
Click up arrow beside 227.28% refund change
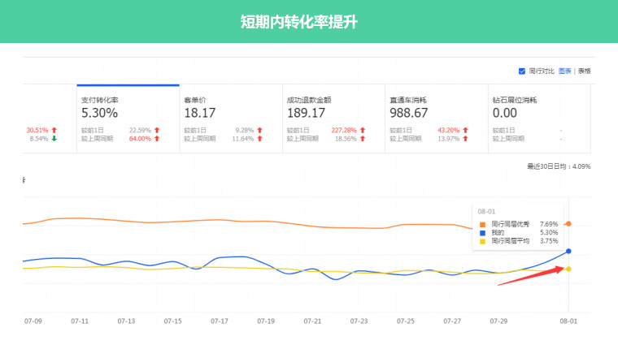pos(362,130)
